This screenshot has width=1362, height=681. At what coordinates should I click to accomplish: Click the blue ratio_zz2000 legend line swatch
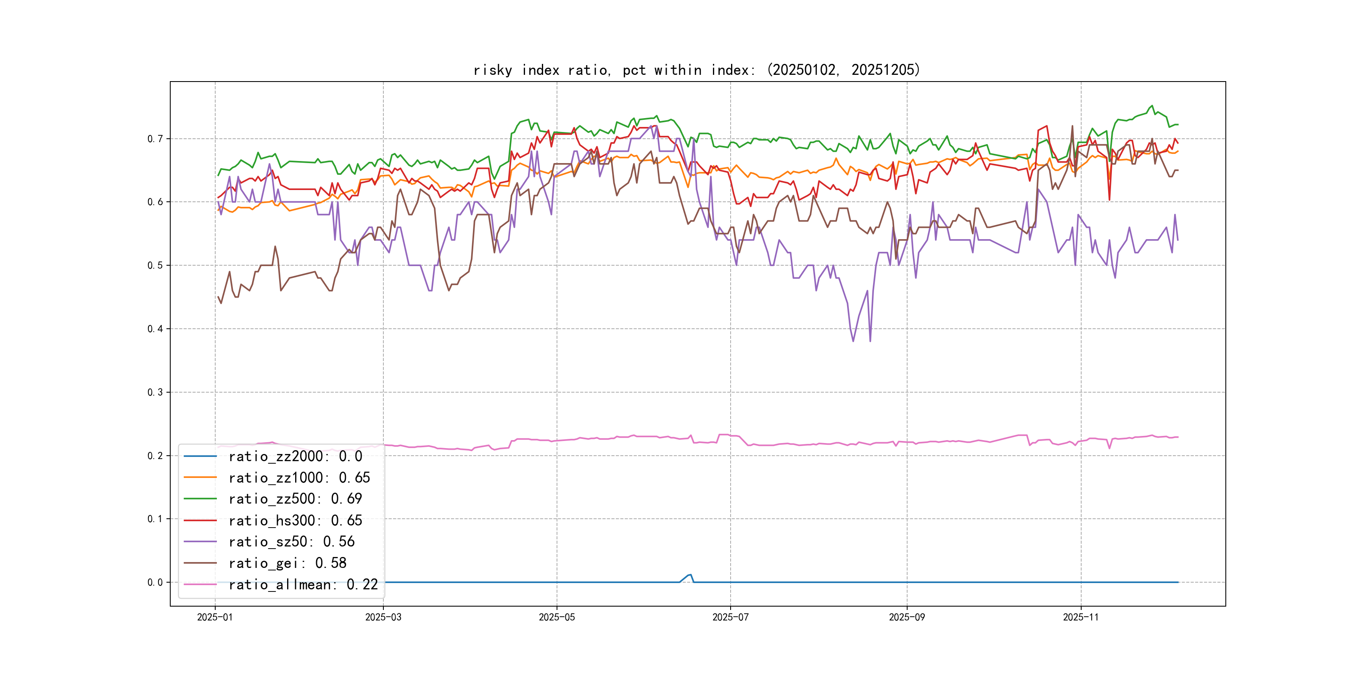coord(200,456)
